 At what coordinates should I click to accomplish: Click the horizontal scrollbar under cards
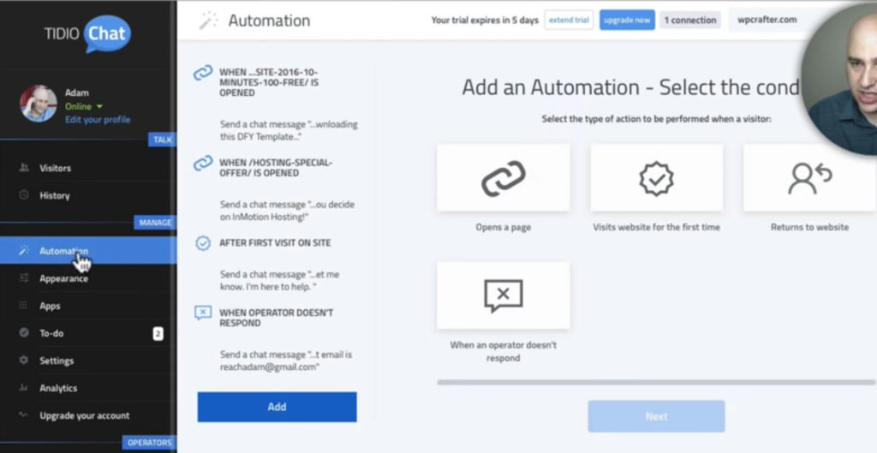(657, 383)
